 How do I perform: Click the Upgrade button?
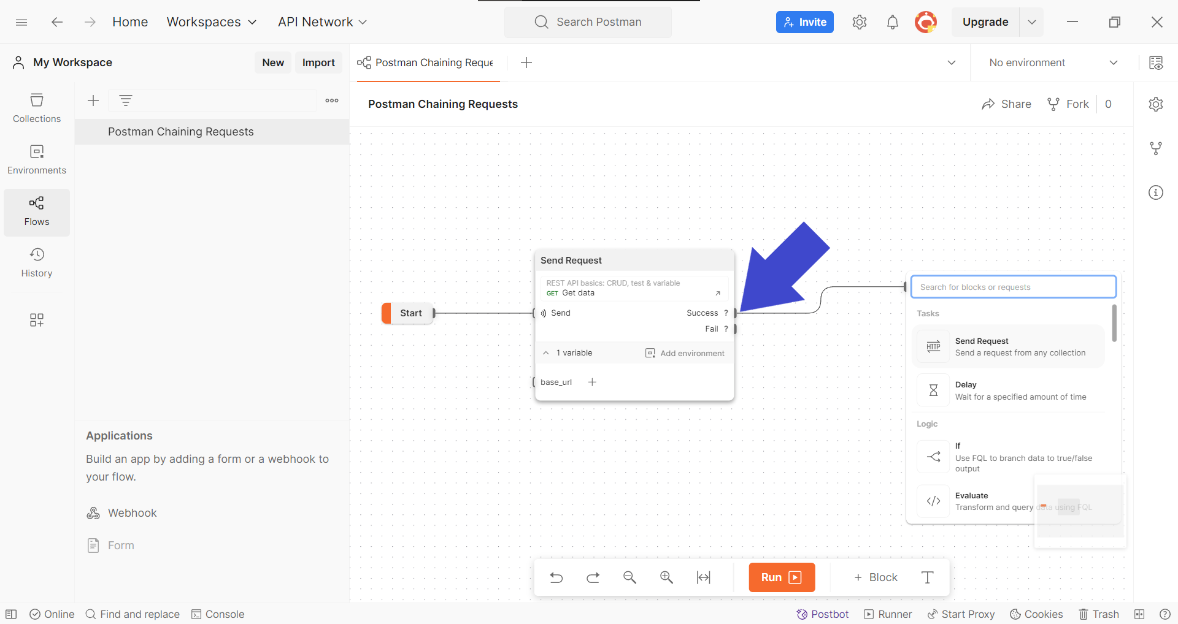985,22
